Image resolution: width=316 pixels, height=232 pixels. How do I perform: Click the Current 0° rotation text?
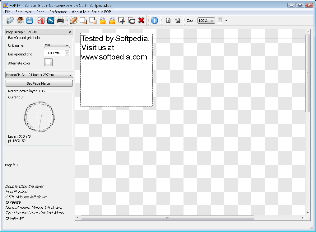point(16,97)
